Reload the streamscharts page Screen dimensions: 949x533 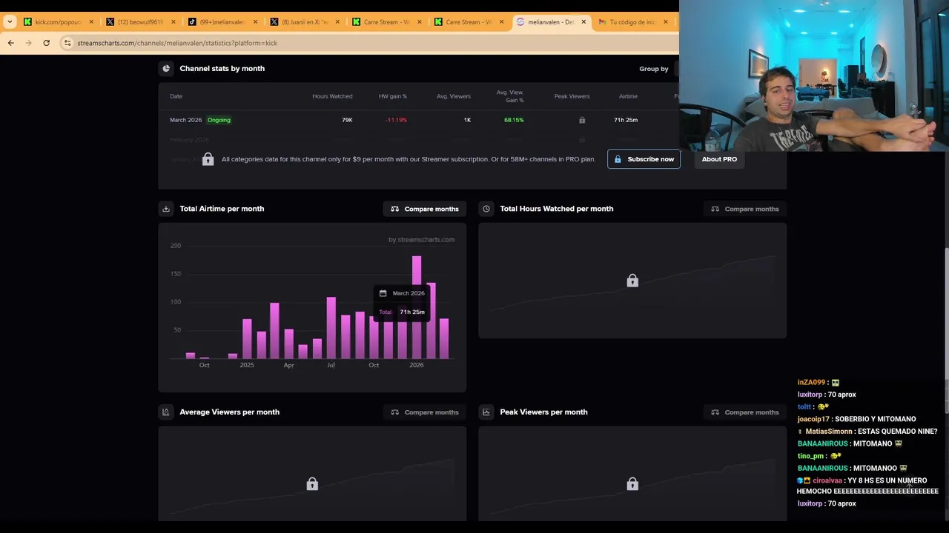click(x=46, y=43)
